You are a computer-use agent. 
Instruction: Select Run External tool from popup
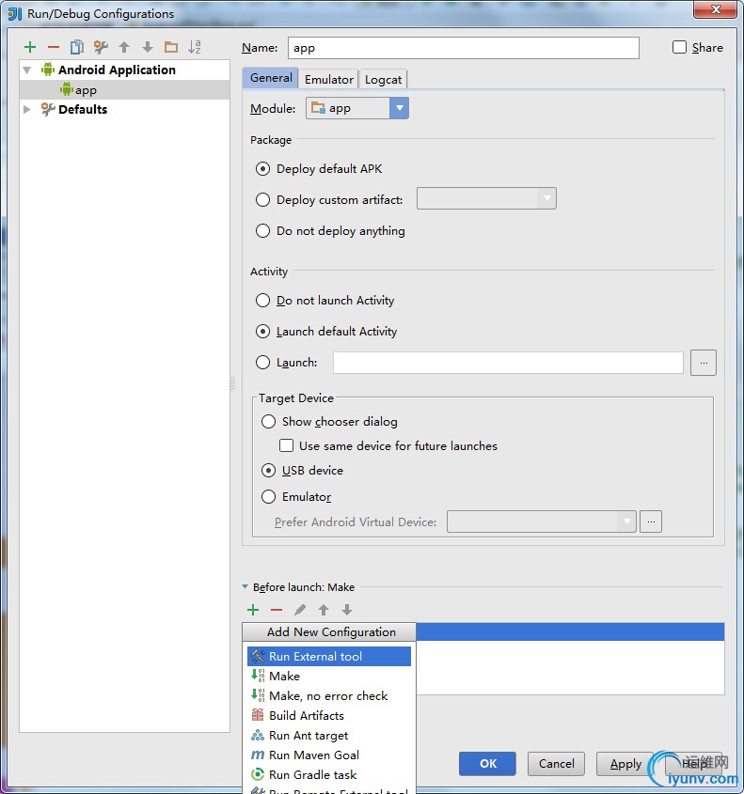pyautogui.click(x=329, y=656)
